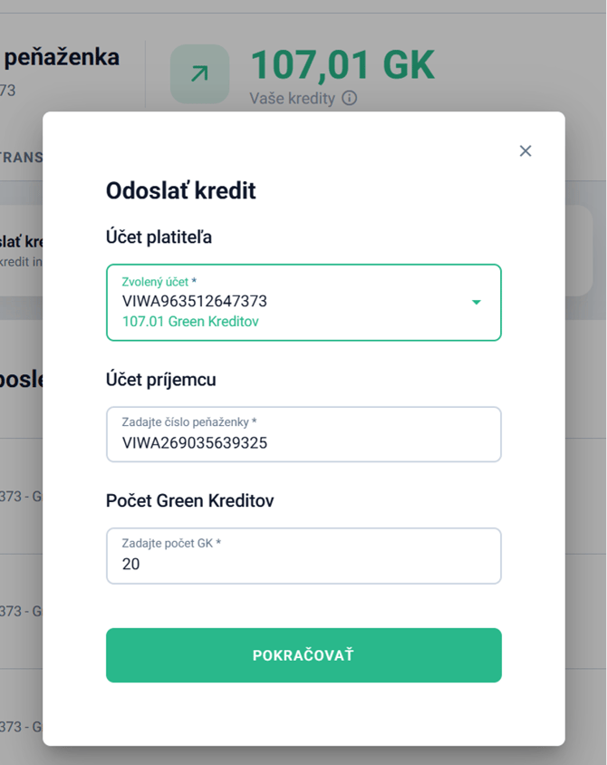Expand the Zvolený účet dropdown arrow

[x=477, y=303]
